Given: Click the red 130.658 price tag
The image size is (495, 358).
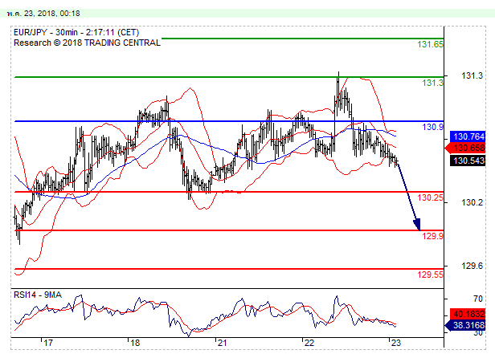Looking at the screenshot, I should pyautogui.click(x=465, y=148).
